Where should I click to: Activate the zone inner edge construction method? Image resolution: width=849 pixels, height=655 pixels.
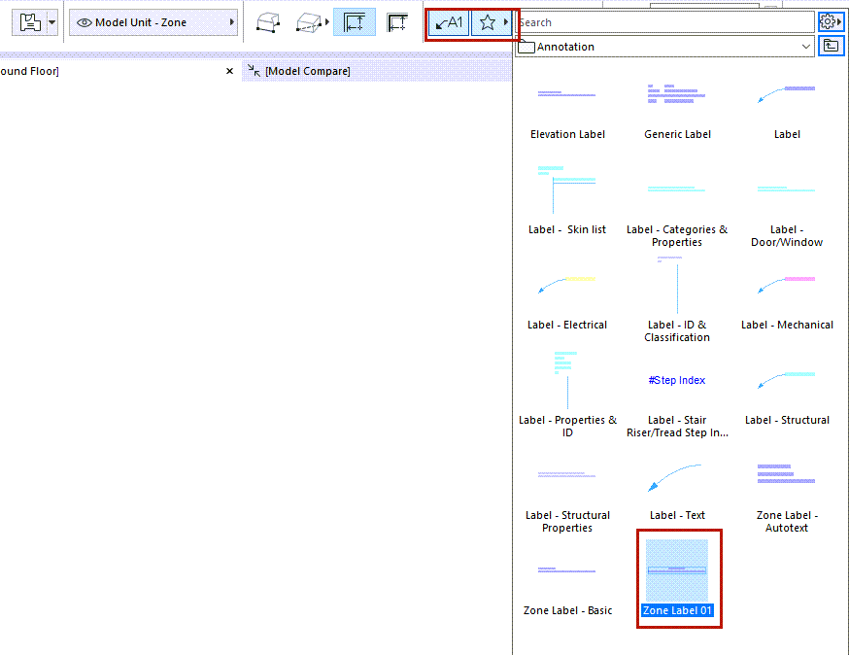pyautogui.click(x=355, y=22)
